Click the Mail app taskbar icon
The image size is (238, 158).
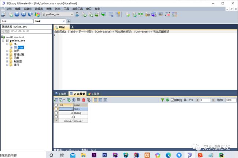(x=73, y=155)
